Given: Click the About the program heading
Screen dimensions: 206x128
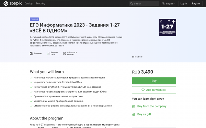Looking at the screenshot, I should (x=47, y=118).
